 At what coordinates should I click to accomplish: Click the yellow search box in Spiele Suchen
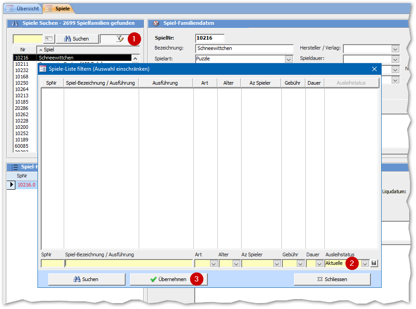[28, 39]
